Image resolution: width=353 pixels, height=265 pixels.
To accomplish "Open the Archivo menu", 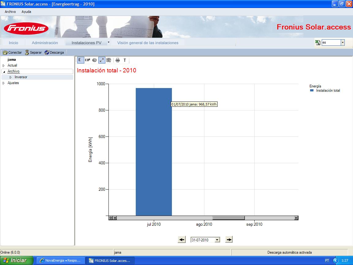I will point(10,12).
